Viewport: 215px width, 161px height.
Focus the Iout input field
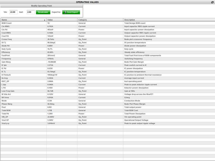point(31,12)
